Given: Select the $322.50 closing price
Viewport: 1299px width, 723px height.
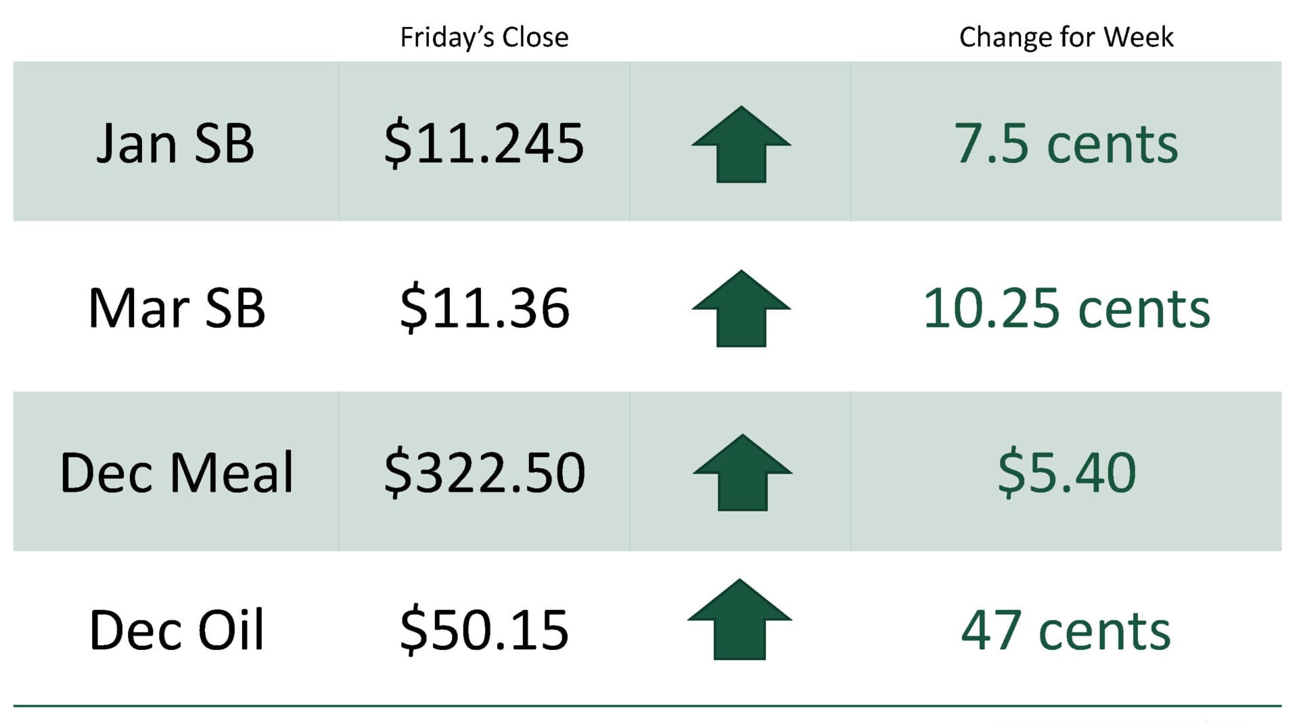Looking at the screenshot, I should [x=484, y=472].
